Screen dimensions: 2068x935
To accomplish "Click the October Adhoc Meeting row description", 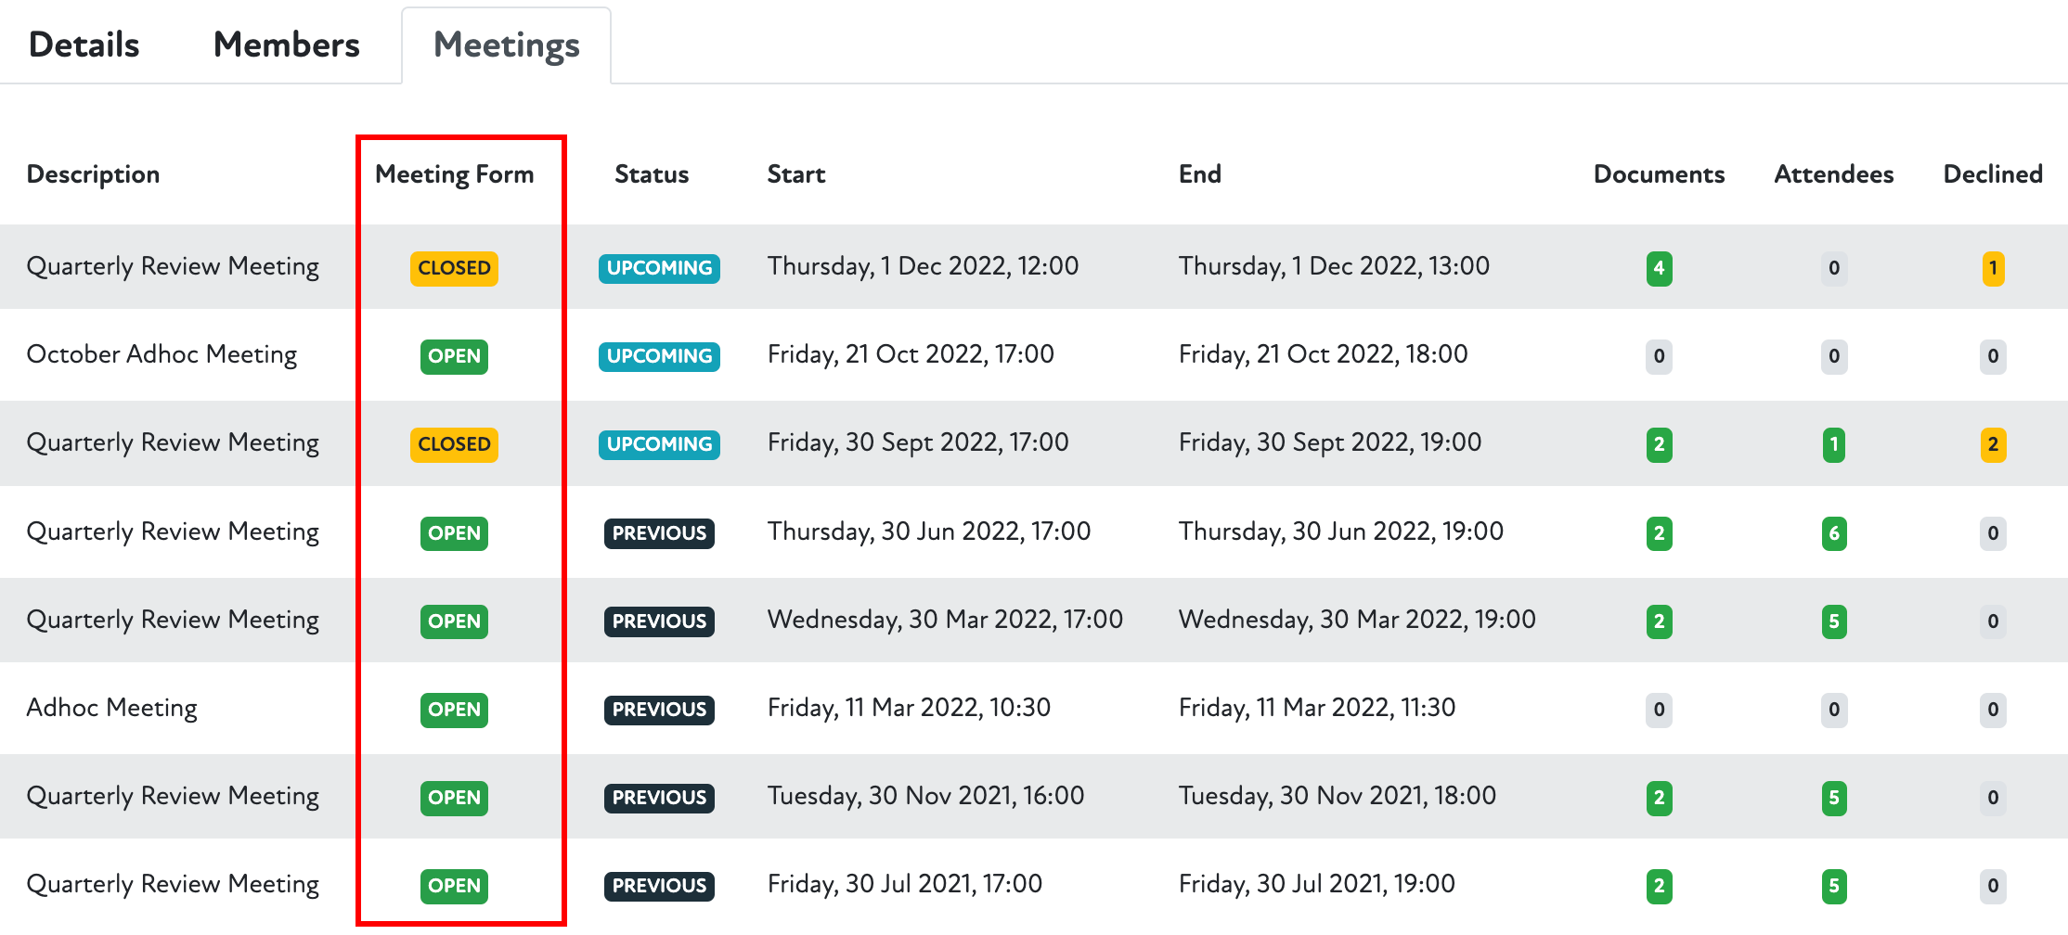I will [162, 354].
